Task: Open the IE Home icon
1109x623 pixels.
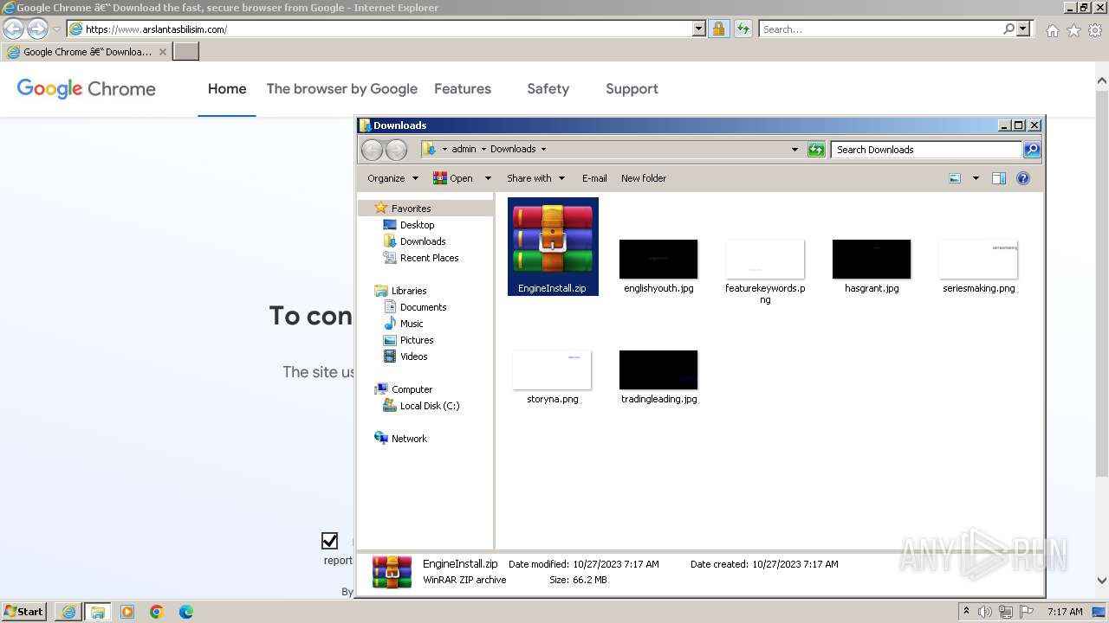Action: 1052,30
